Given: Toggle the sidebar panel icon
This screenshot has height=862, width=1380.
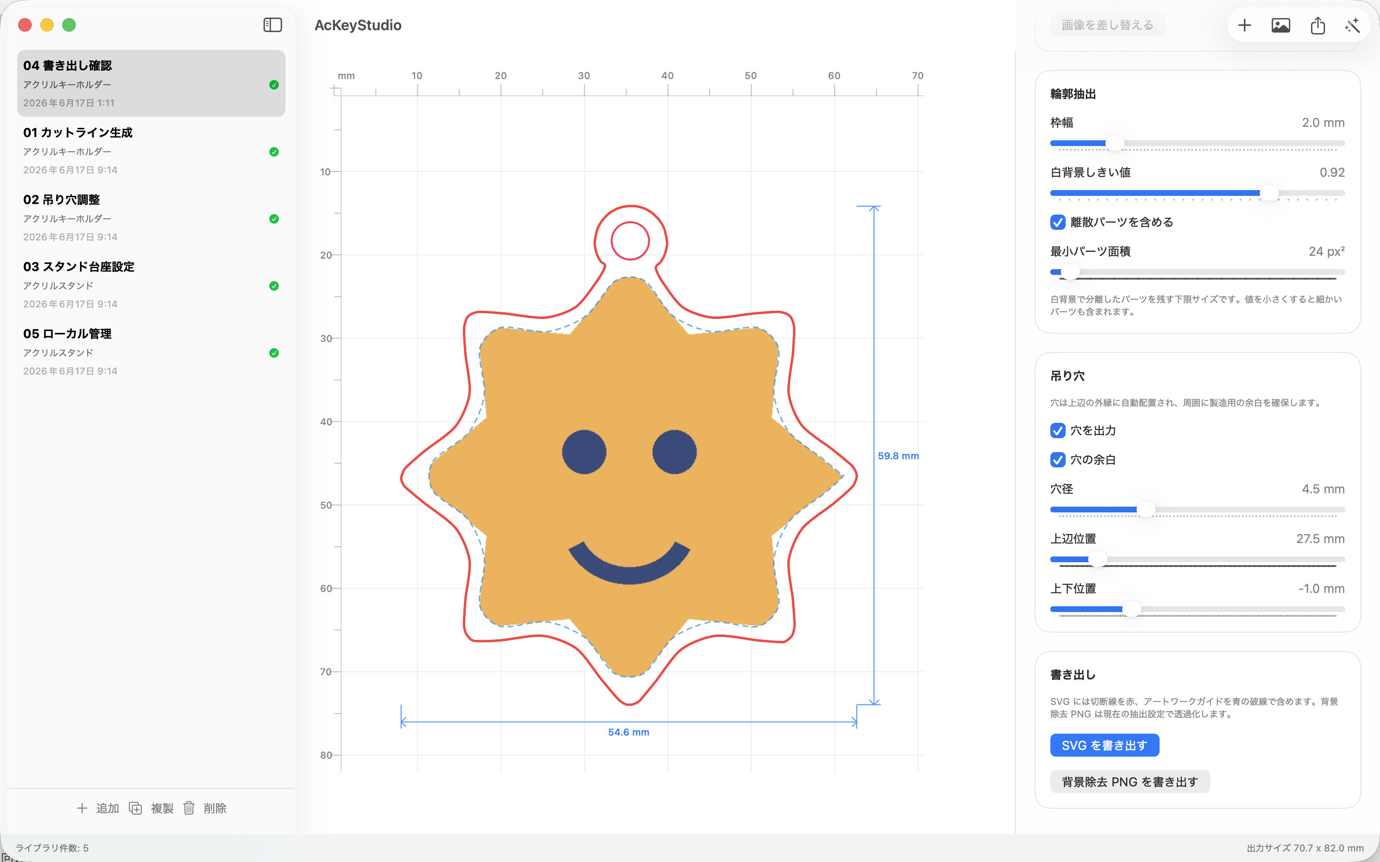Looking at the screenshot, I should click(x=273, y=25).
